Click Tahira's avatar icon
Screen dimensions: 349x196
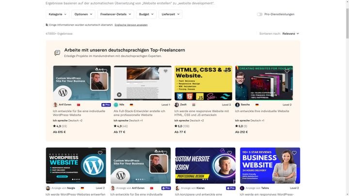click(242, 188)
